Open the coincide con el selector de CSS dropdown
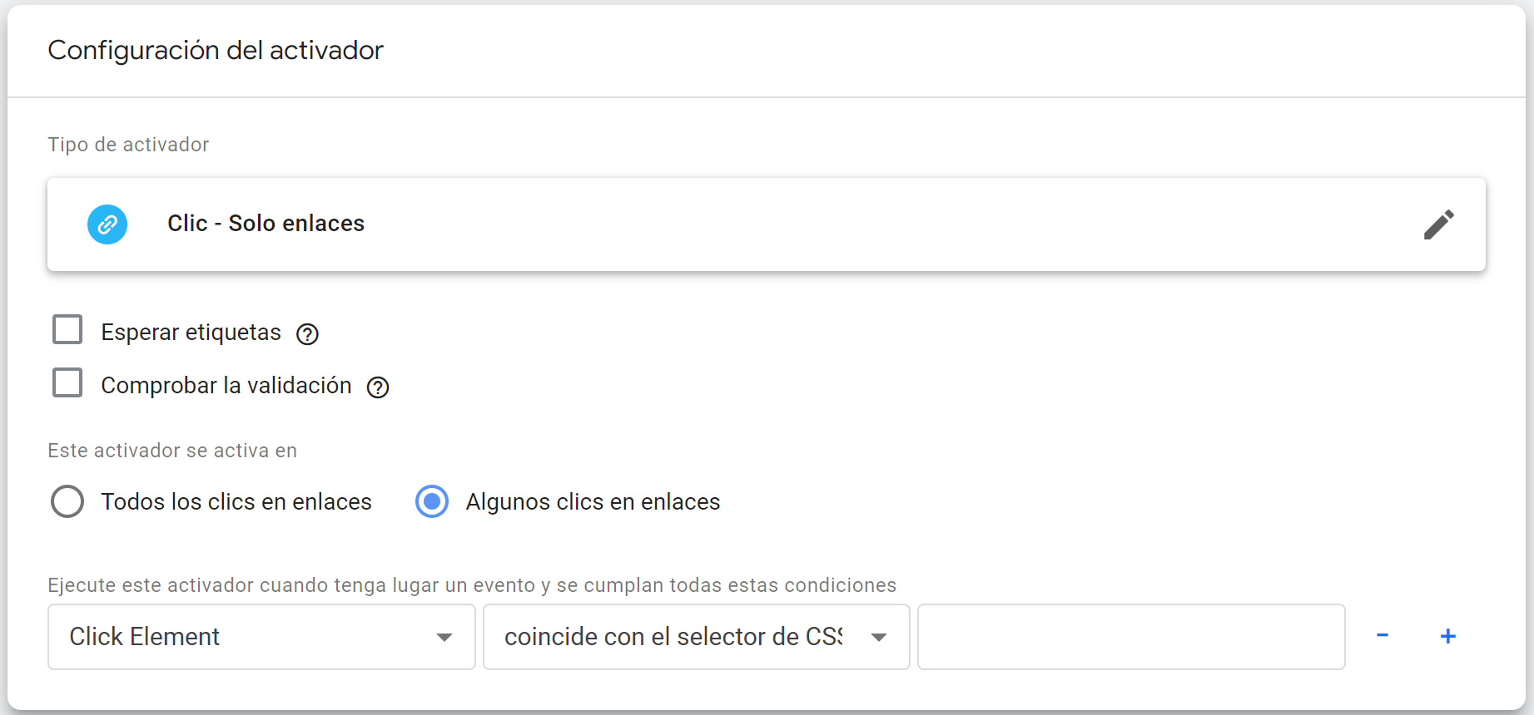 pos(696,637)
